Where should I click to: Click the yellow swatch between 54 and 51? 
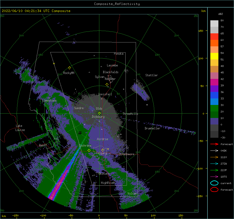pyautogui.click(x=214, y=56)
